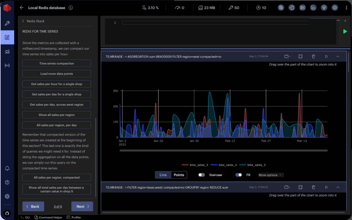
Task: Run the command with green play button
Action: (345, 31)
